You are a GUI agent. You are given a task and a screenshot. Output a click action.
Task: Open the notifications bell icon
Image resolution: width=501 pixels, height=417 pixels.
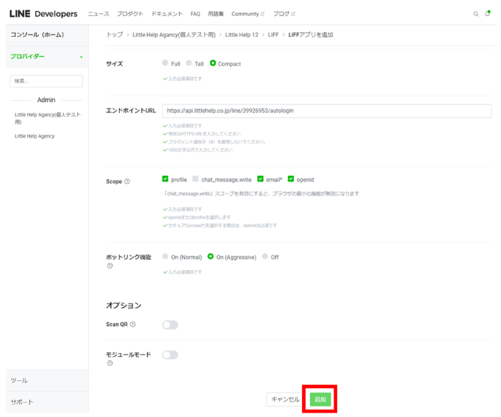(x=487, y=14)
